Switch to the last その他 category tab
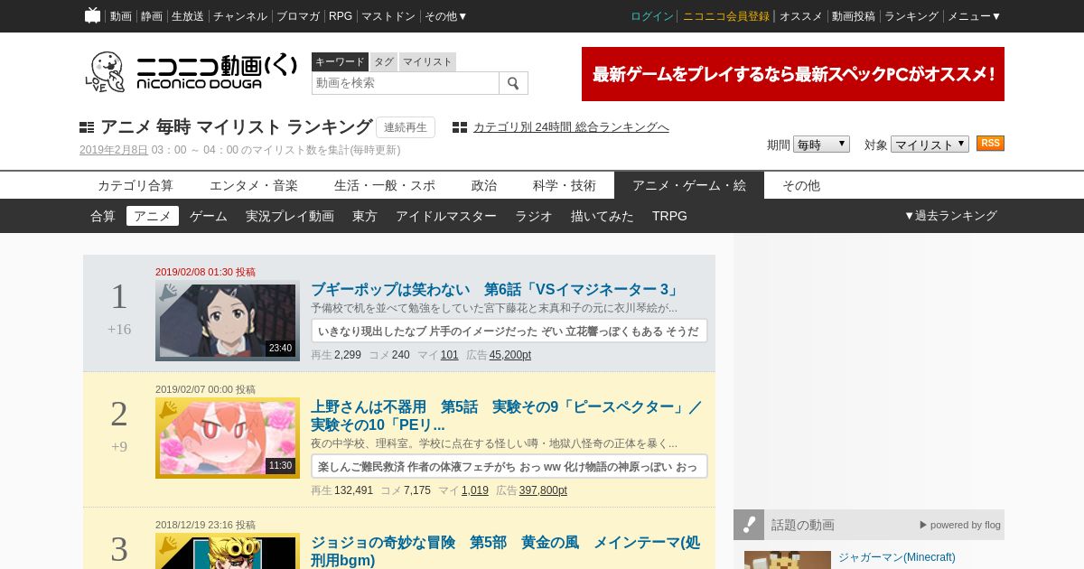Screen dimensions: 1084x569 click(x=801, y=185)
